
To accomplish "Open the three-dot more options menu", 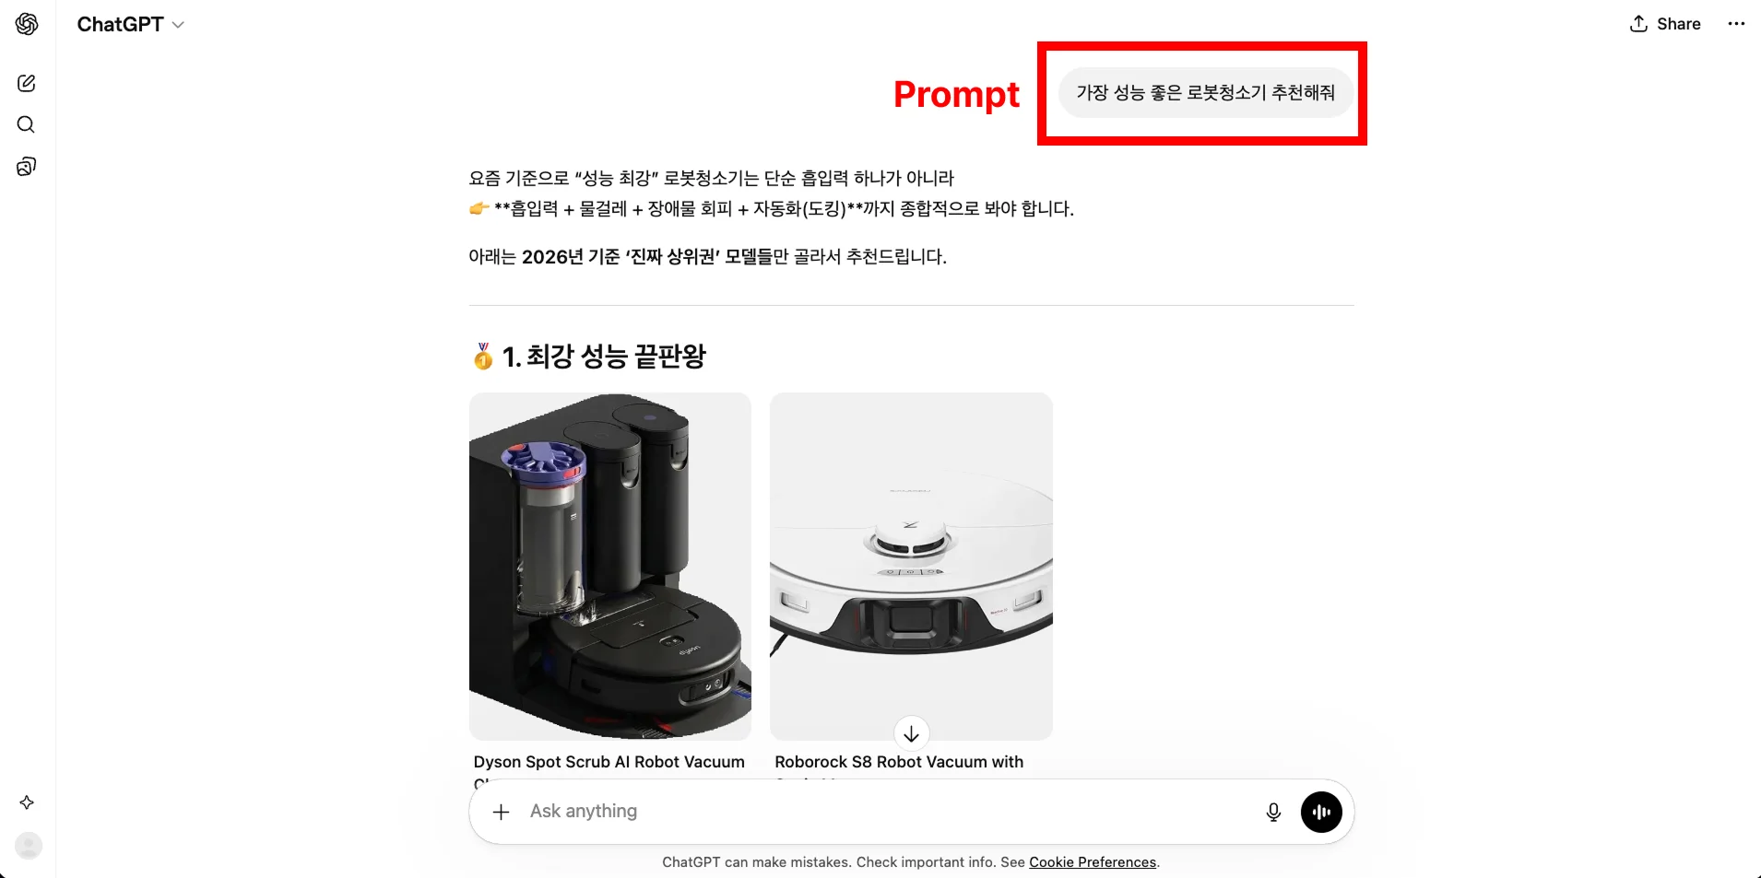I will pos(1736,24).
